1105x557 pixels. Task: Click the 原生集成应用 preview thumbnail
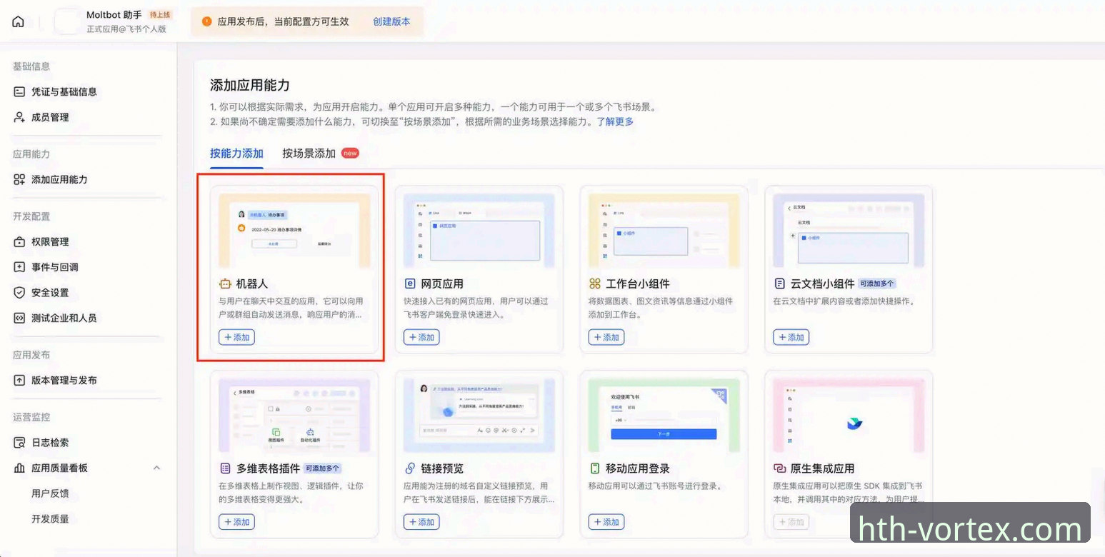click(849, 415)
